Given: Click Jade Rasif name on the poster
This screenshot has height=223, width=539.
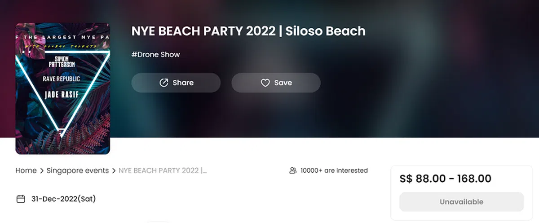Looking at the screenshot, I should click(x=62, y=94).
